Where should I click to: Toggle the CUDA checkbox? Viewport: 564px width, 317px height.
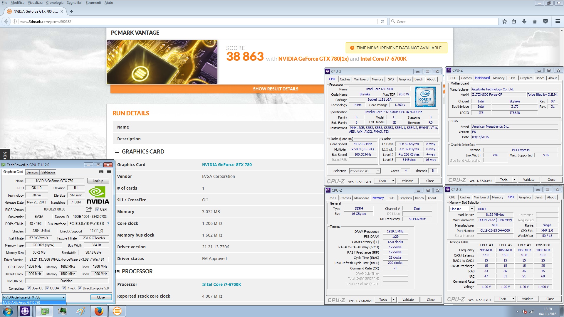47,288
